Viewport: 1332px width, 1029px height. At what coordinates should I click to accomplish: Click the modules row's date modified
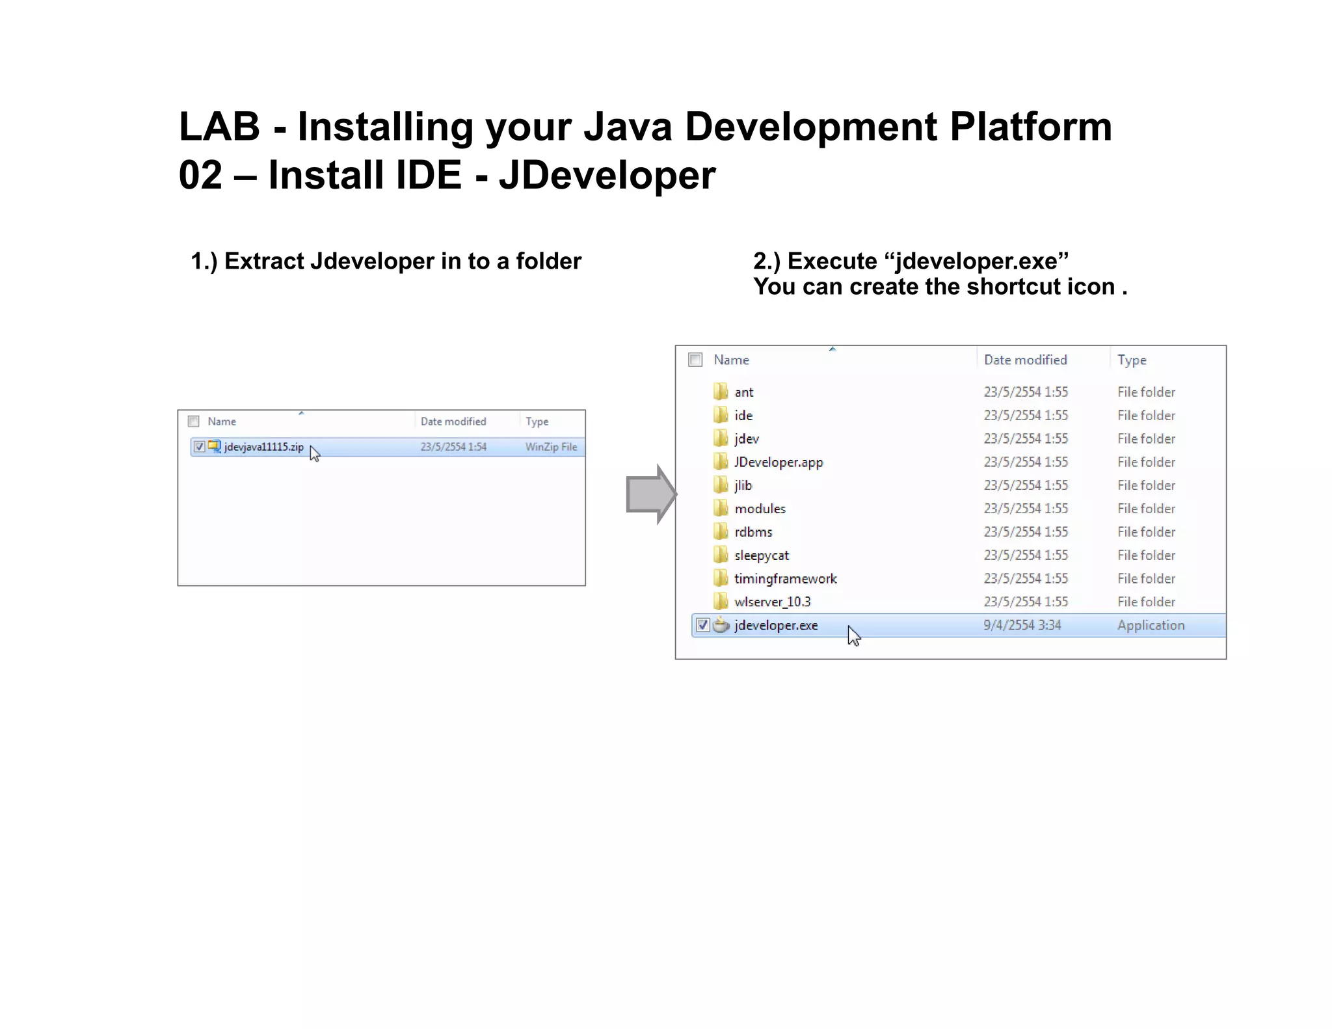tap(1026, 509)
